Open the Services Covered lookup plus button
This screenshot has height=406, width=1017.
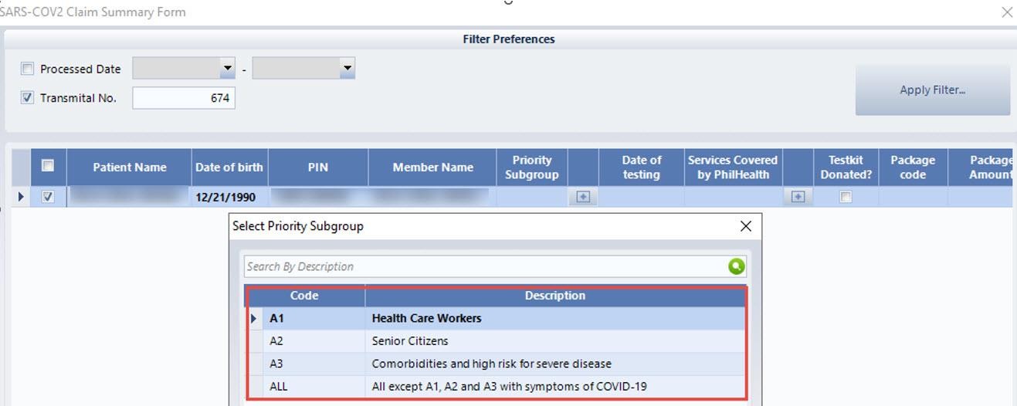(x=798, y=197)
